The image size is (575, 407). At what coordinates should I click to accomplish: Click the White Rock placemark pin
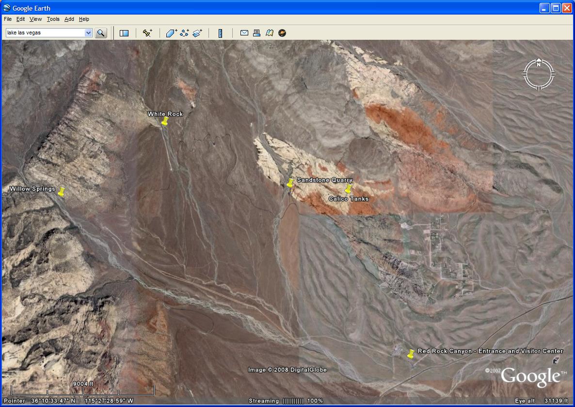coord(165,122)
